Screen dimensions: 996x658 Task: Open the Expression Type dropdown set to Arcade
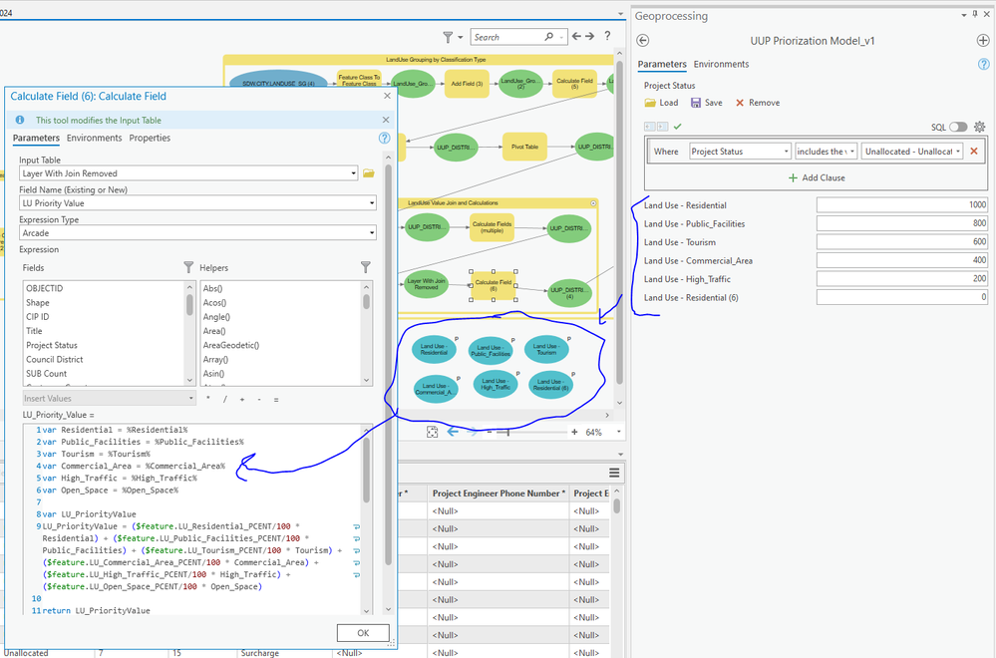coord(372,233)
